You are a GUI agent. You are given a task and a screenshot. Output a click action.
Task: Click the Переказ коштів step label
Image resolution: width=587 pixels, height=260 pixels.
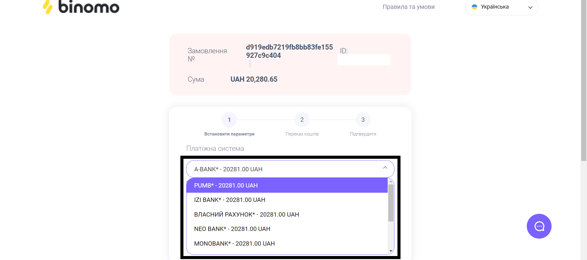click(302, 134)
